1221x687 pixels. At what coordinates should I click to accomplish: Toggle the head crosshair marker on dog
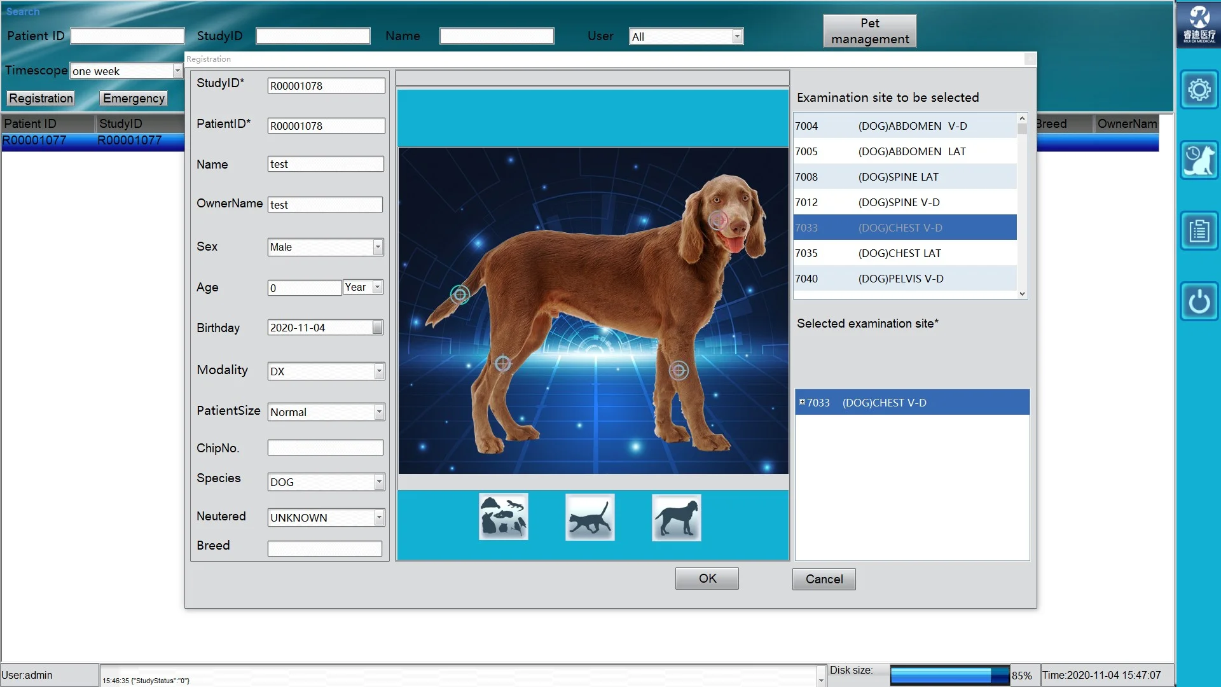pos(719,221)
